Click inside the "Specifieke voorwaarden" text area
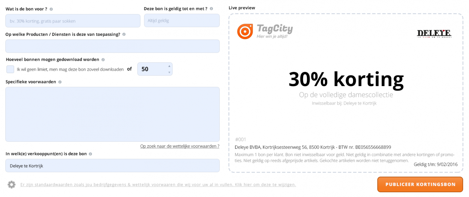469x197 pixels. [112, 114]
